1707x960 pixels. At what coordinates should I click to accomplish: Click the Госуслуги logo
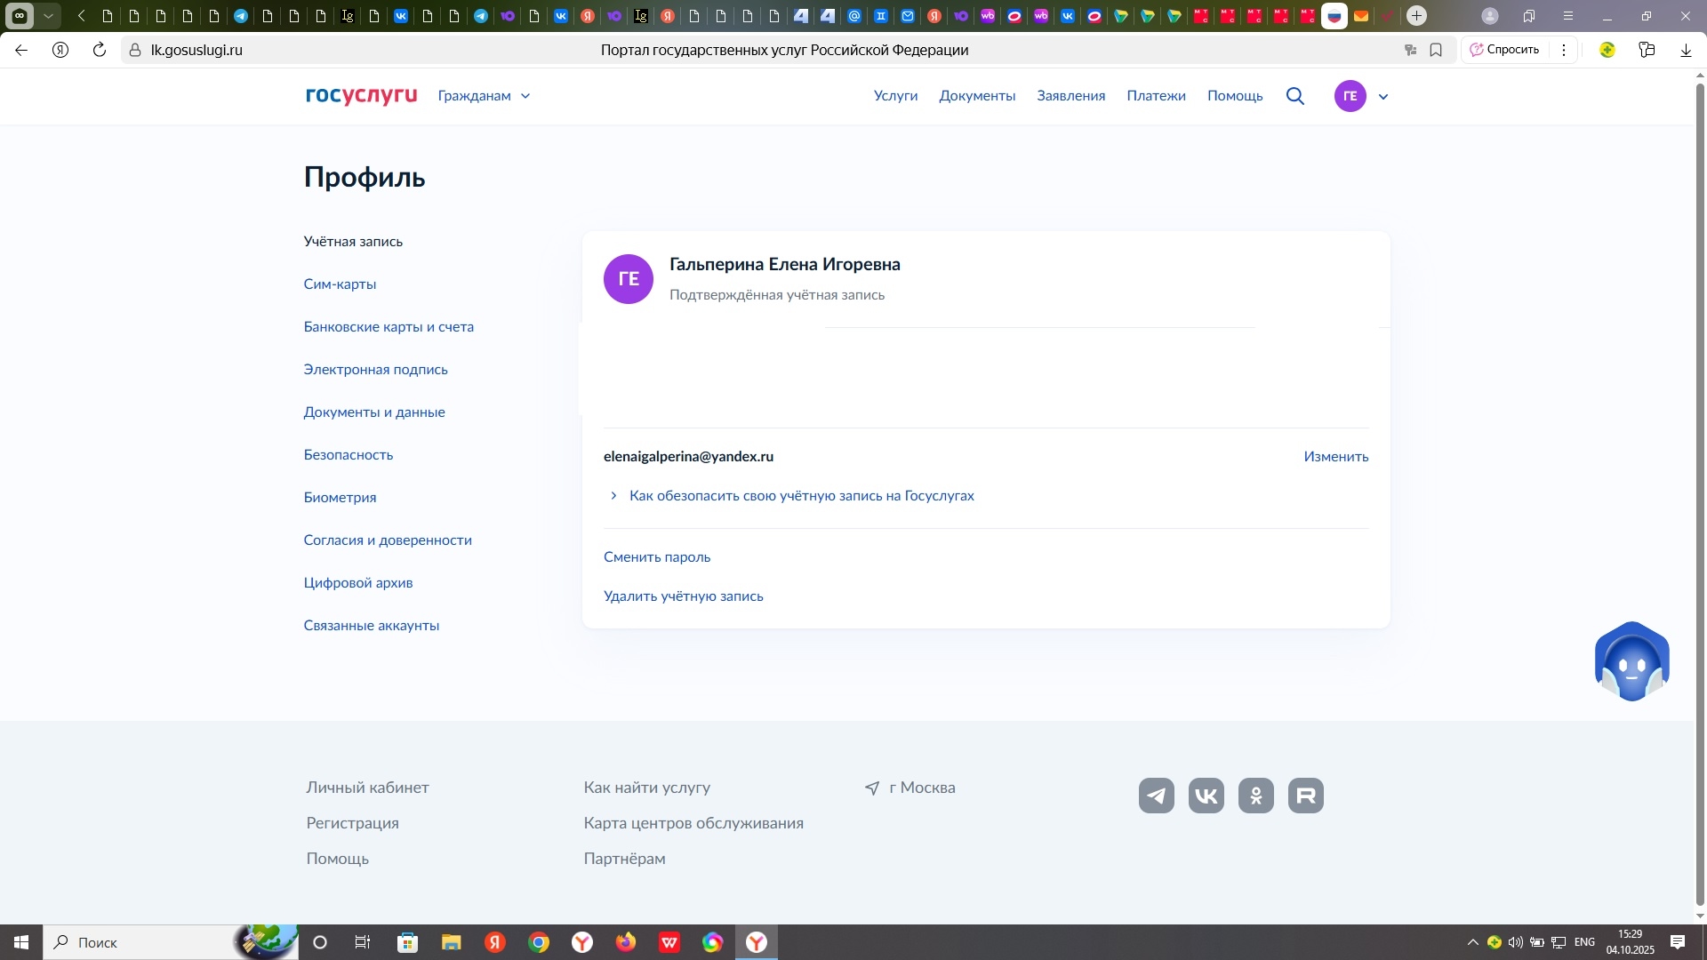[361, 95]
